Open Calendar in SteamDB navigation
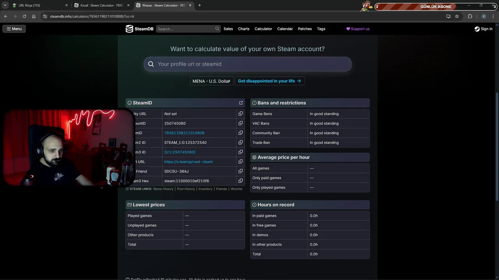499x280 pixels. coord(285,29)
